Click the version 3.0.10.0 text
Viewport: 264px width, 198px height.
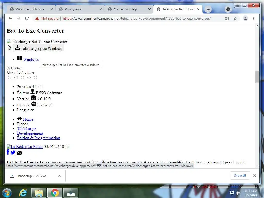pos(44,99)
